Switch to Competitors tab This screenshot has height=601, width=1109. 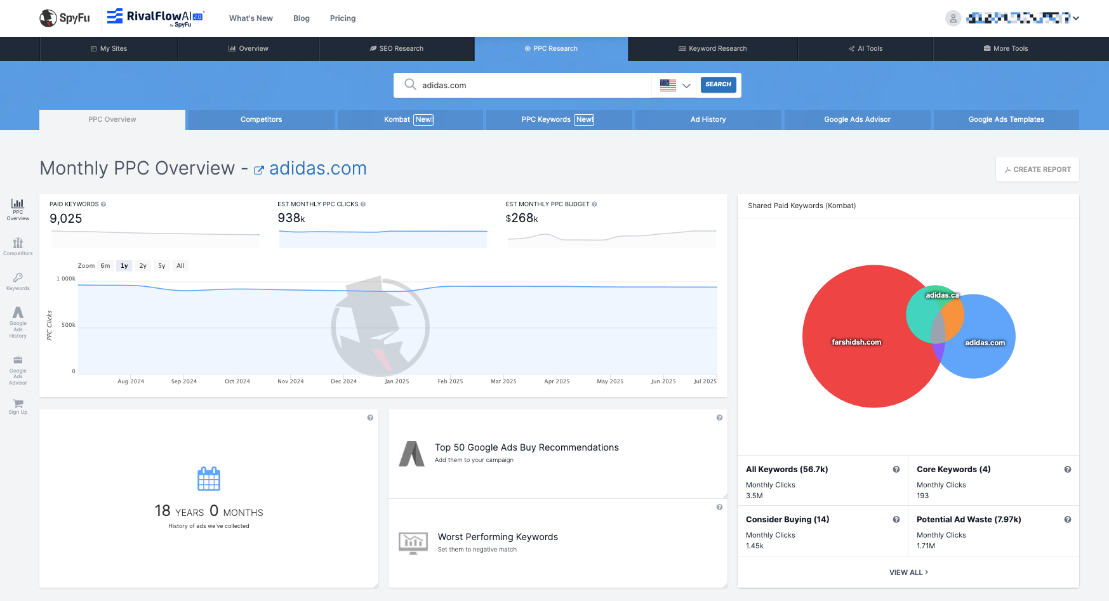[x=261, y=119]
